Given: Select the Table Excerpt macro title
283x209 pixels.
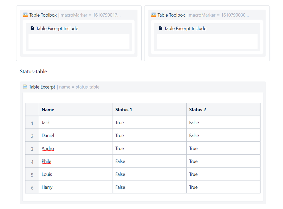Looking at the screenshot, I should coord(42,87).
